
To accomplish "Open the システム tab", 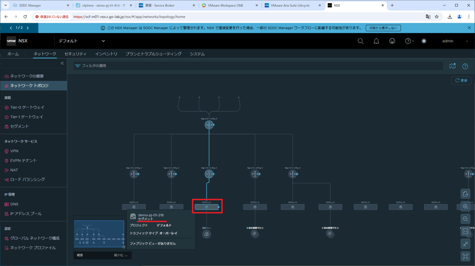I will pyautogui.click(x=197, y=54).
